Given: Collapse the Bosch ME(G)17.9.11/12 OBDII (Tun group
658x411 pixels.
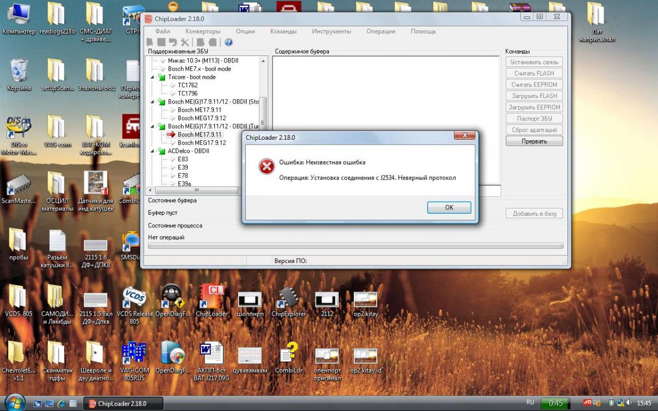Looking at the screenshot, I should pyautogui.click(x=152, y=126).
